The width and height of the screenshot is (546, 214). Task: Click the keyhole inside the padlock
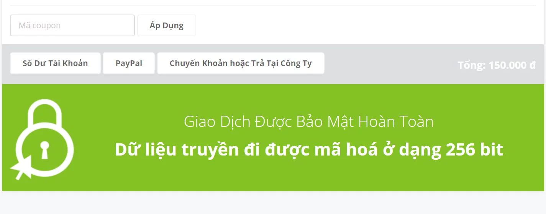pos(45,150)
